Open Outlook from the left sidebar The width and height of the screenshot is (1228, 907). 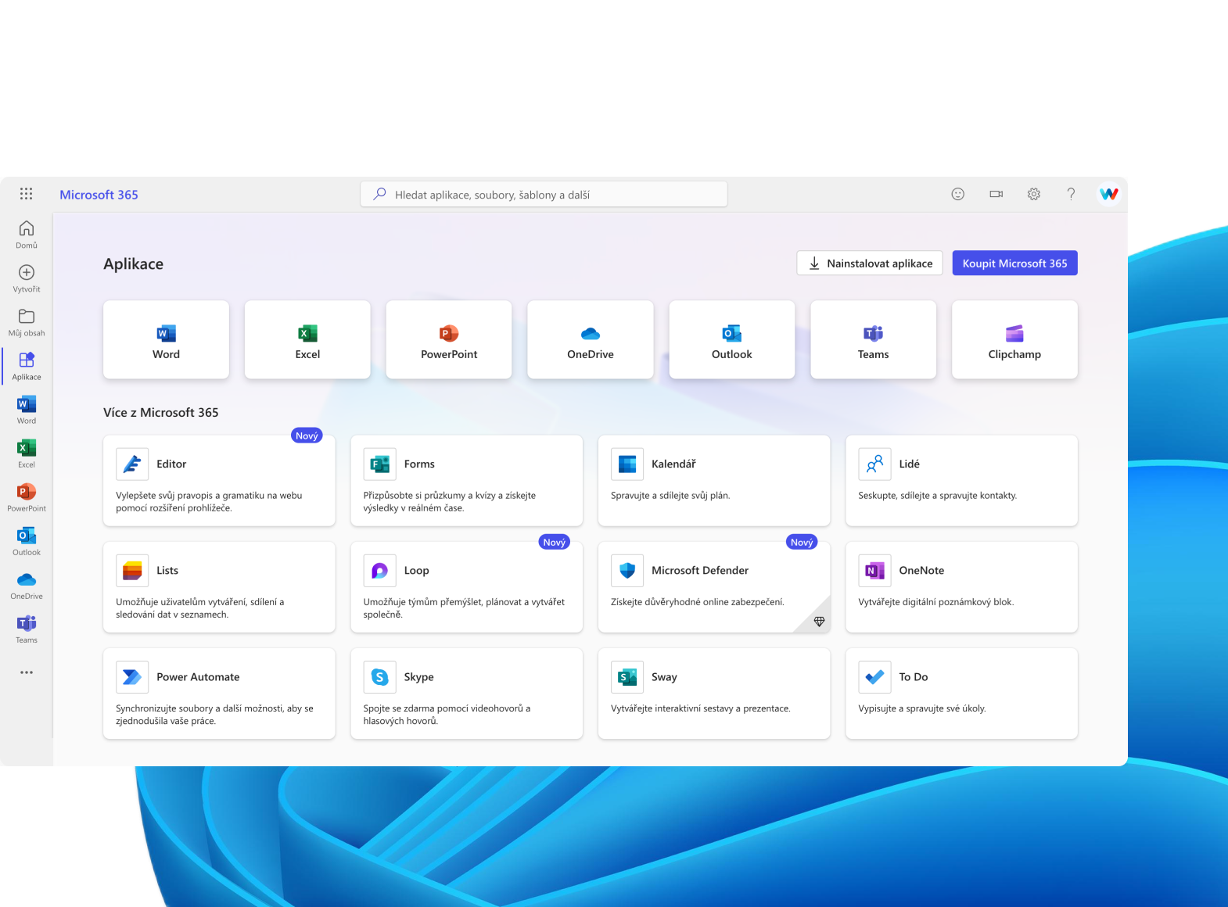(x=27, y=541)
